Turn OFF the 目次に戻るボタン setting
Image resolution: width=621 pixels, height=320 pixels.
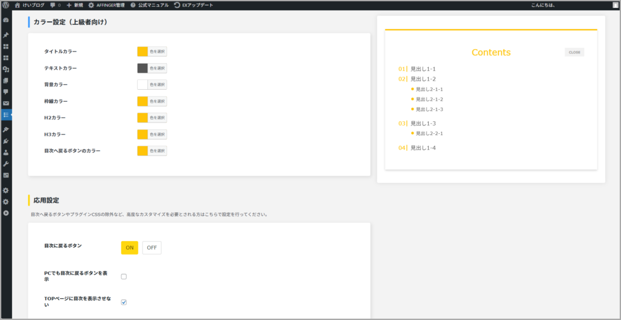click(152, 247)
